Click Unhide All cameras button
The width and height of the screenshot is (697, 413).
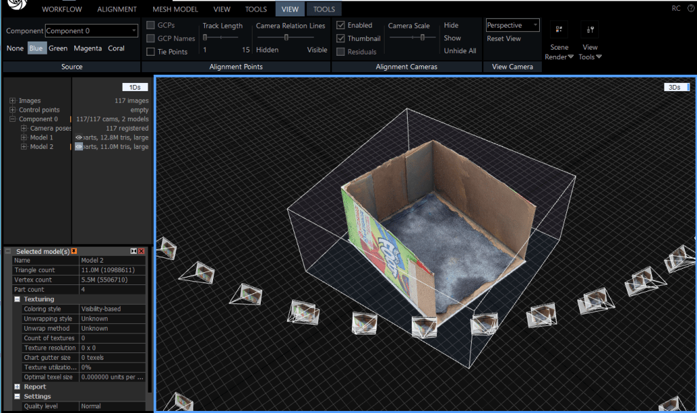(x=459, y=51)
